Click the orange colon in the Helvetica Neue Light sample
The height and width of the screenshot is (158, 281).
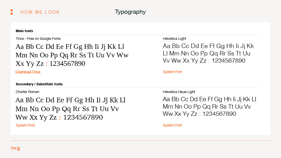coord(200,114)
